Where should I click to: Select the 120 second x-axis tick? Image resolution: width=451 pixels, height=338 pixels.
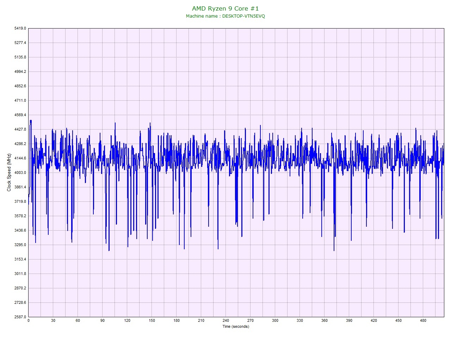tap(127, 321)
